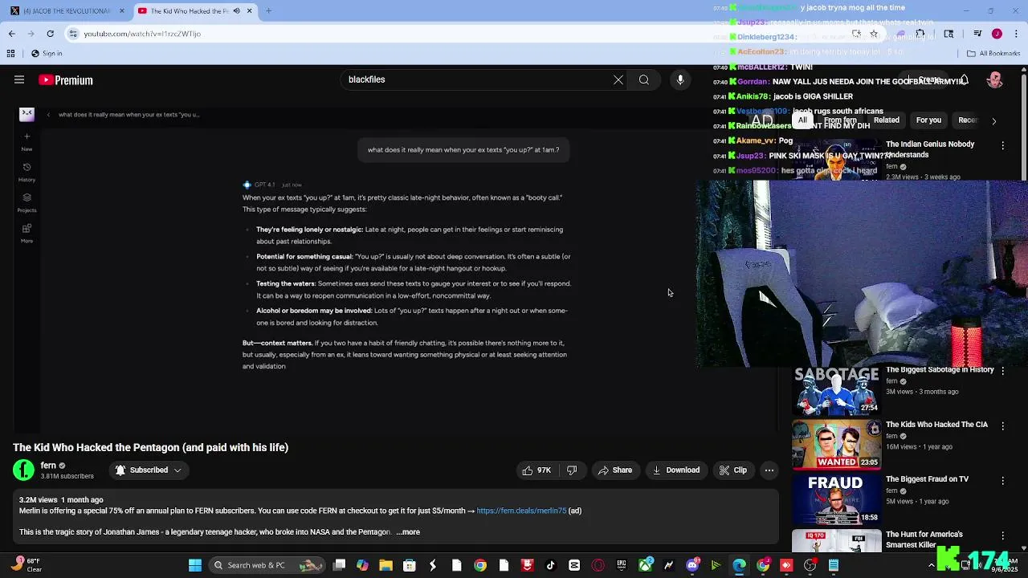Reload the current page
1028x578 pixels.
coord(50,34)
